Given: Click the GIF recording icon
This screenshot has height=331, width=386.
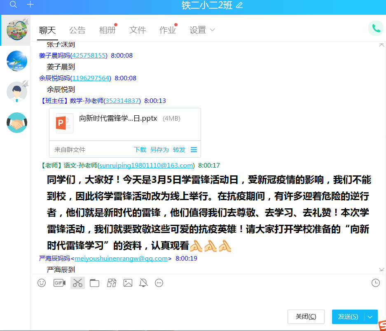Looking at the screenshot, I should (59, 283).
